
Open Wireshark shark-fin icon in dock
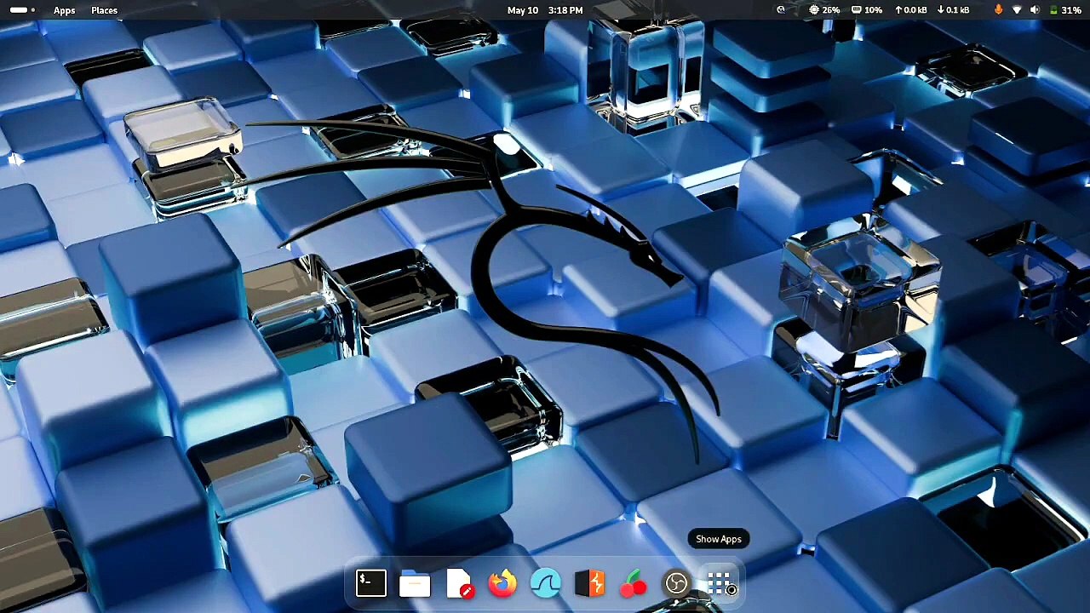tap(546, 583)
